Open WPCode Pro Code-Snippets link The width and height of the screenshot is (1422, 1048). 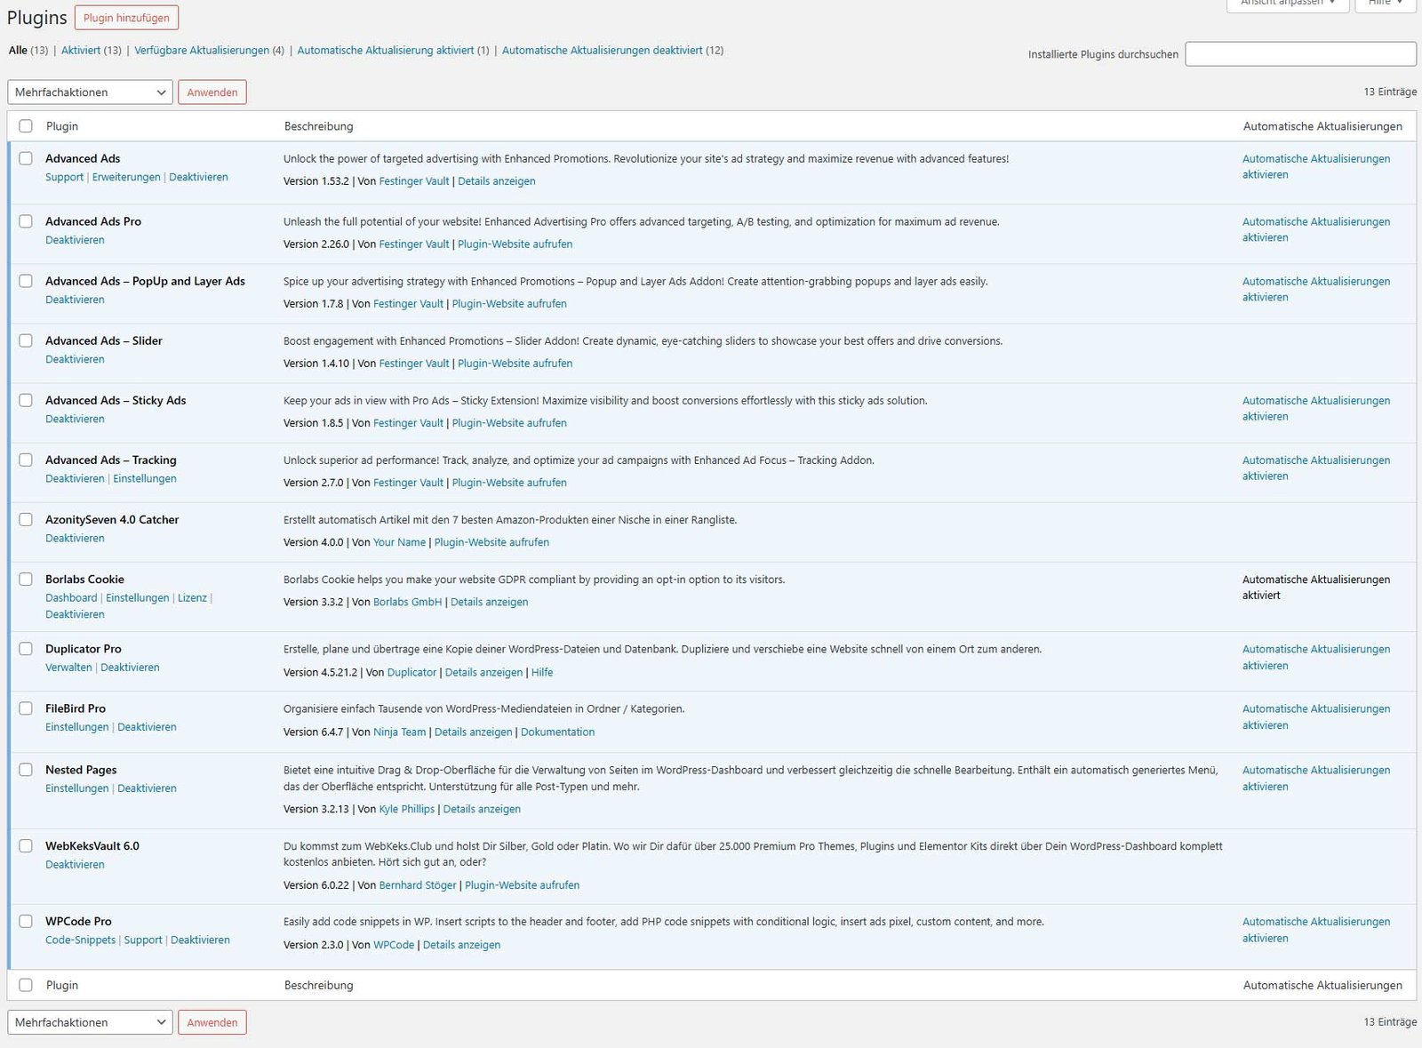tap(80, 940)
